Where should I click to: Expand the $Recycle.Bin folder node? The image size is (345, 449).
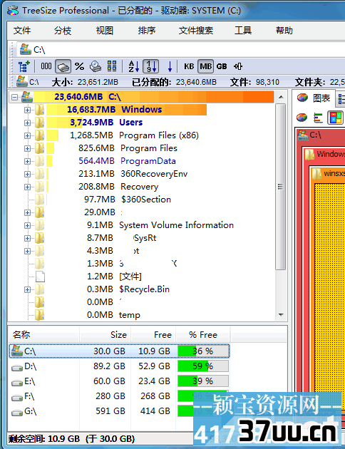(27, 290)
